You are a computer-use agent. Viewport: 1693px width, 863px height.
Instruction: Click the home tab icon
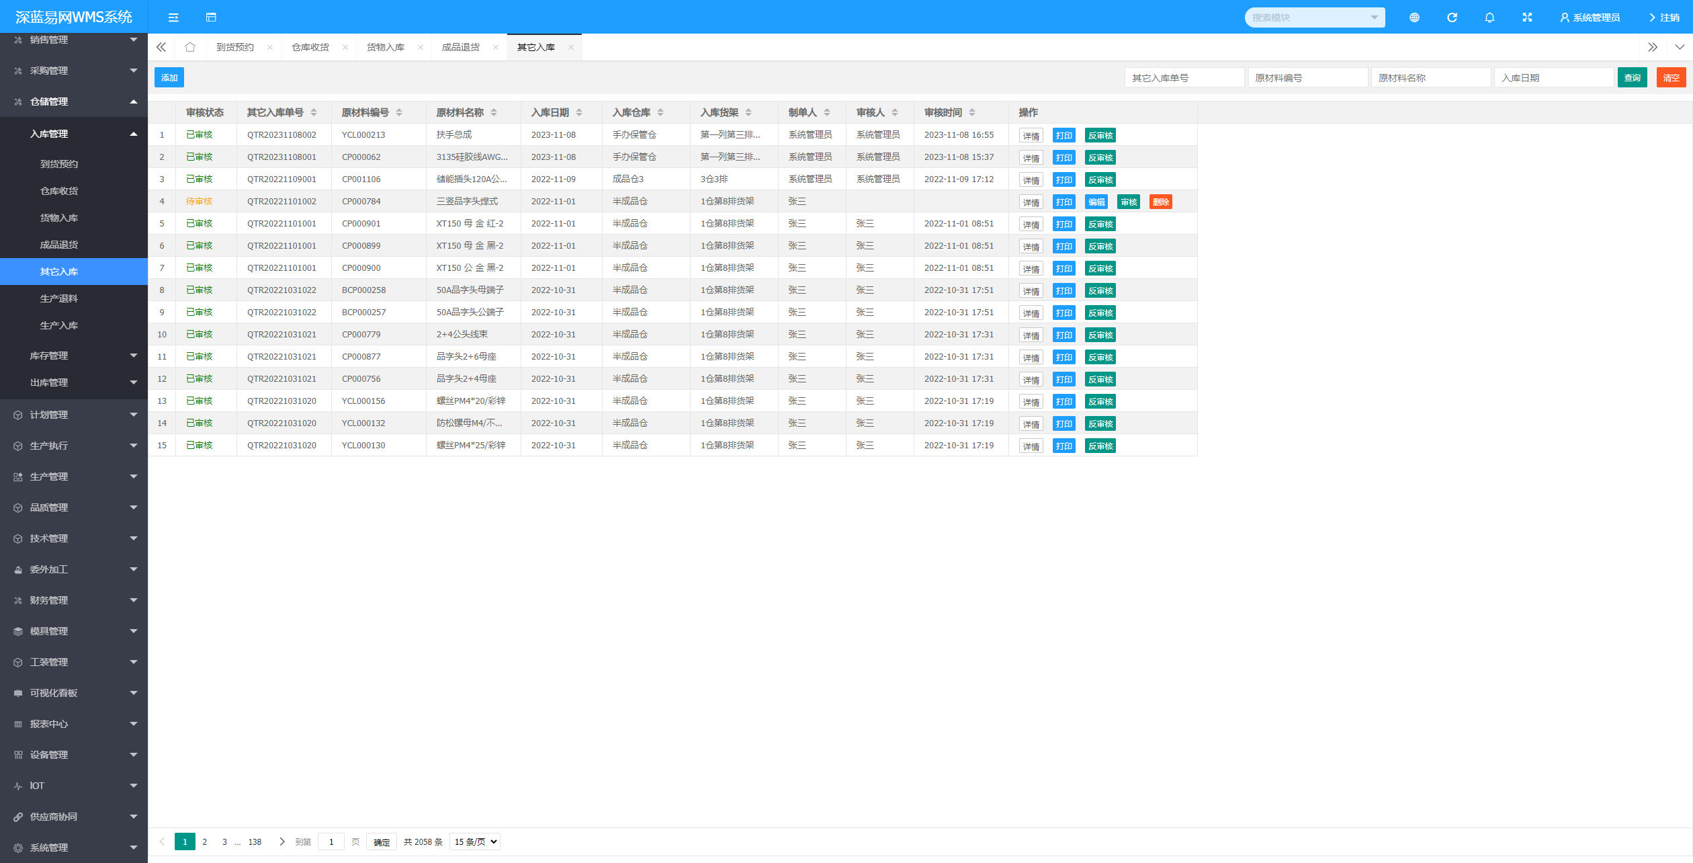tap(190, 47)
